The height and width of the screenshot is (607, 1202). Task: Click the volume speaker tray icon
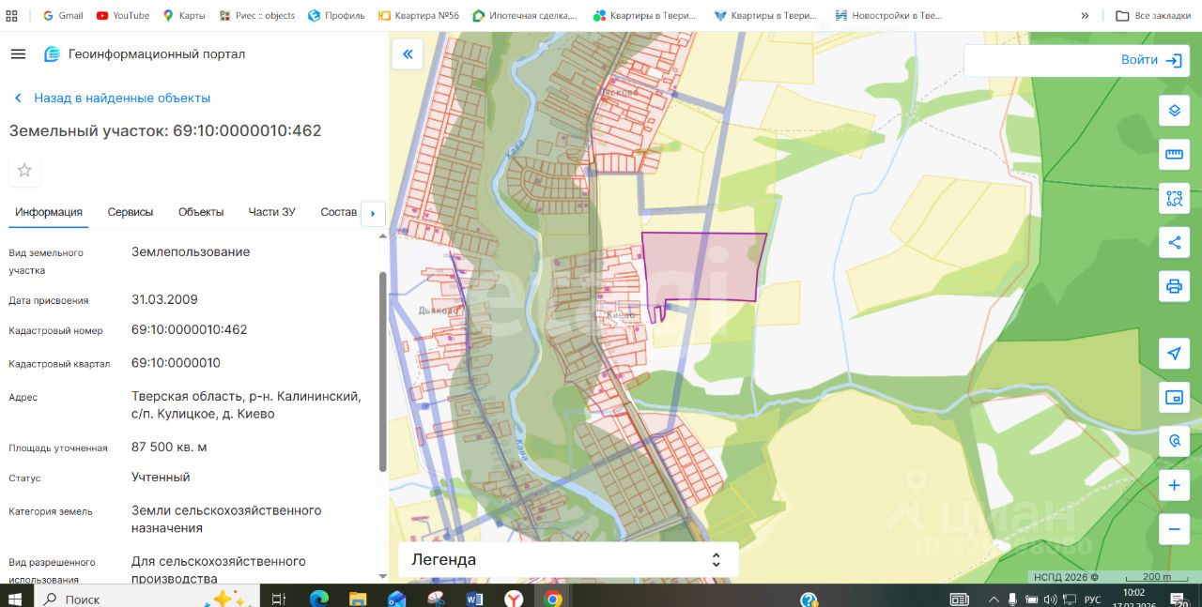[x=1050, y=599]
